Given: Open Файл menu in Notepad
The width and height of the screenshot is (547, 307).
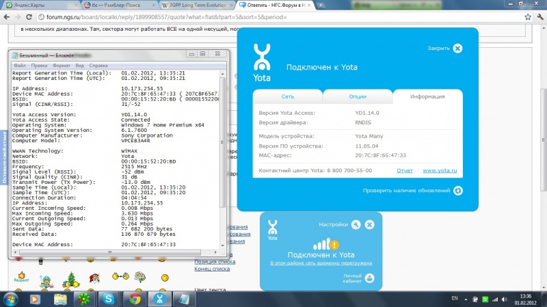Looking at the screenshot, I should (x=20, y=65).
